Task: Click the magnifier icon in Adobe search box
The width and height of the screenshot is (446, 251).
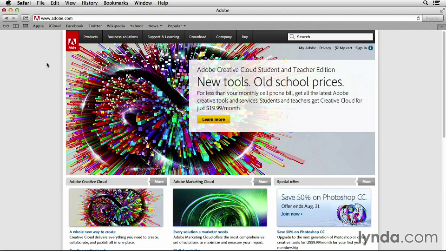Action: [292, 37]
